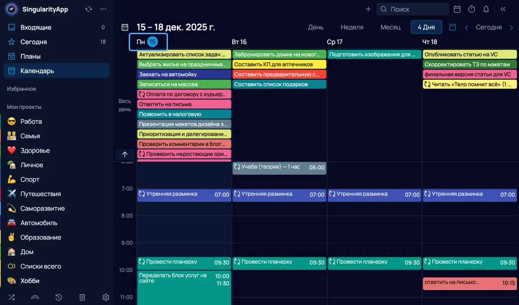Viewport: 519px width, 305px height.
Task: Go to previous period with left chevron
Action: pyautogui.click(x=466, y=27)
